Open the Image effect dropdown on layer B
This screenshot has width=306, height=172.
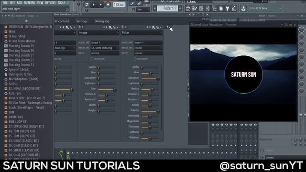98,33
